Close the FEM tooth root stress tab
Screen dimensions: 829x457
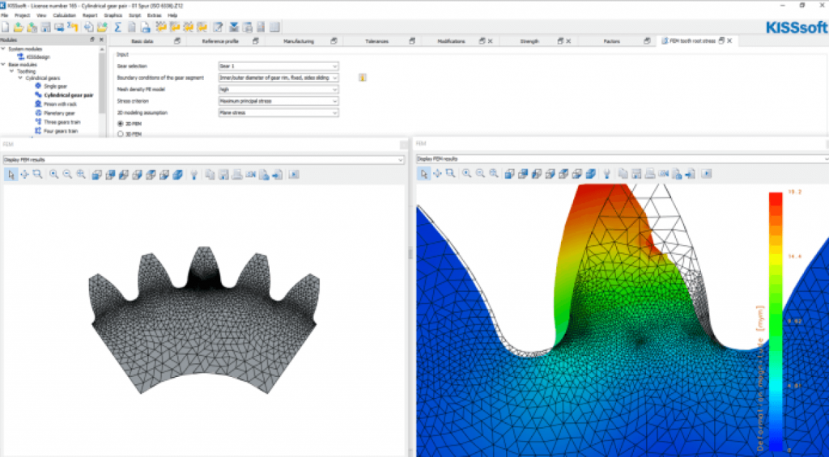point(729,41)
